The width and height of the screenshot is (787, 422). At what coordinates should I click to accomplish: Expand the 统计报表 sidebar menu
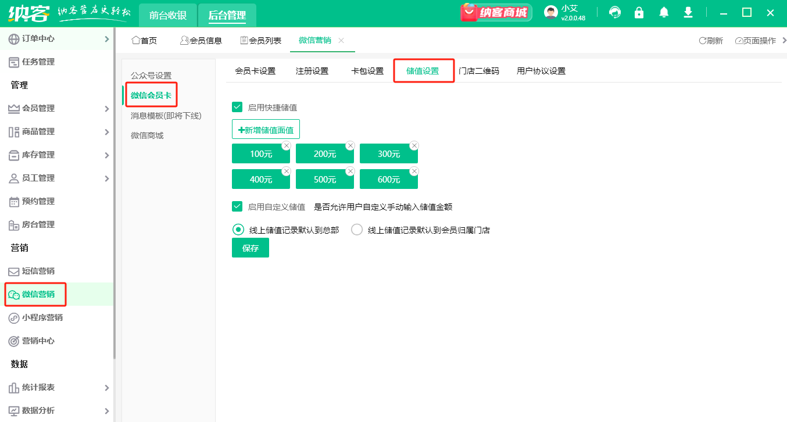tap(35, 387)
